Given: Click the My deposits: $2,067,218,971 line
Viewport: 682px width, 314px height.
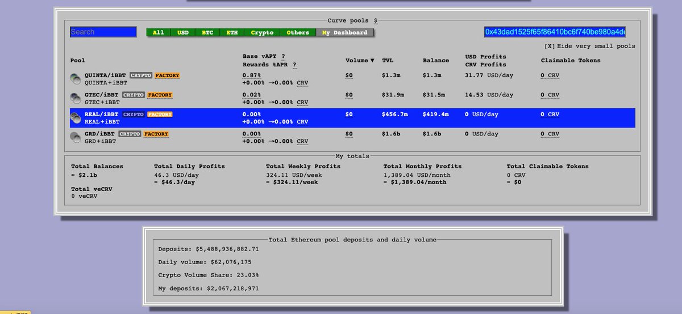Looking at the screenshot, I should [209, 289].
